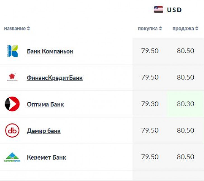
Task: Click the Optima Bank round logo
Action: click(12, 104)
